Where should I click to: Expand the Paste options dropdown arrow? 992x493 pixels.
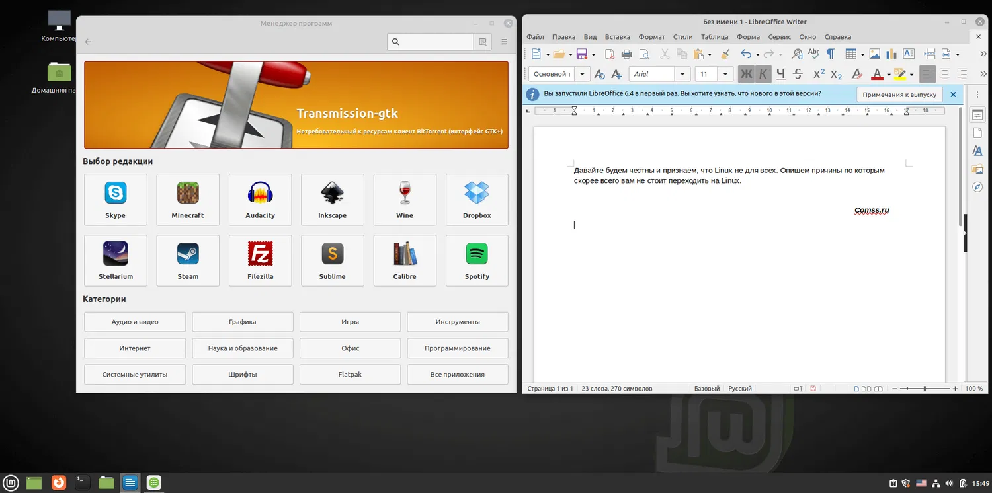pos(710,54)
